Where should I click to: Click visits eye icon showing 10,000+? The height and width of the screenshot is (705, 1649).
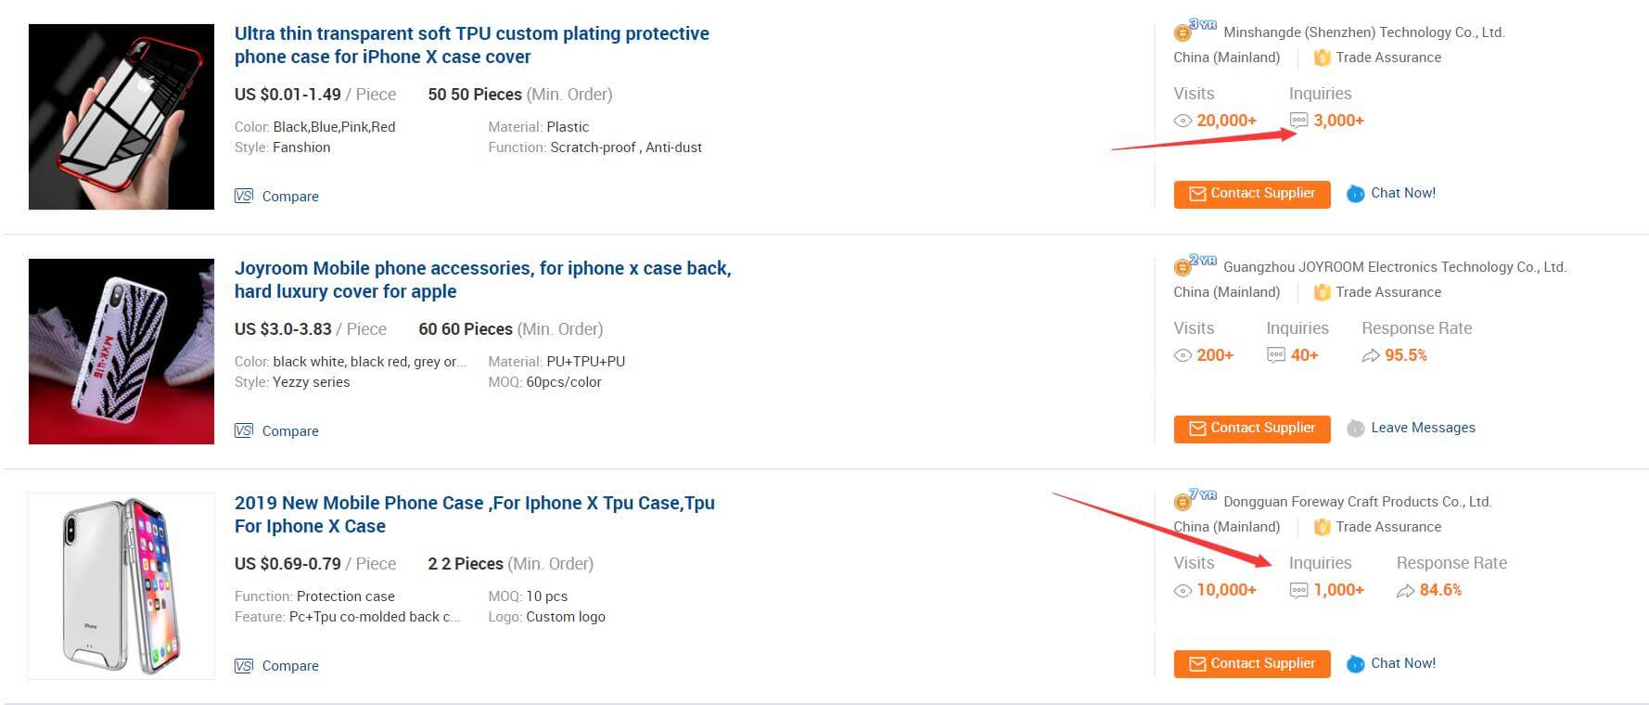click(1182, 590)
